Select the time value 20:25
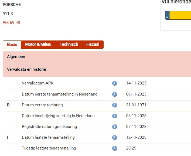This screenshot has height=156, width=191. pos(131,148)
